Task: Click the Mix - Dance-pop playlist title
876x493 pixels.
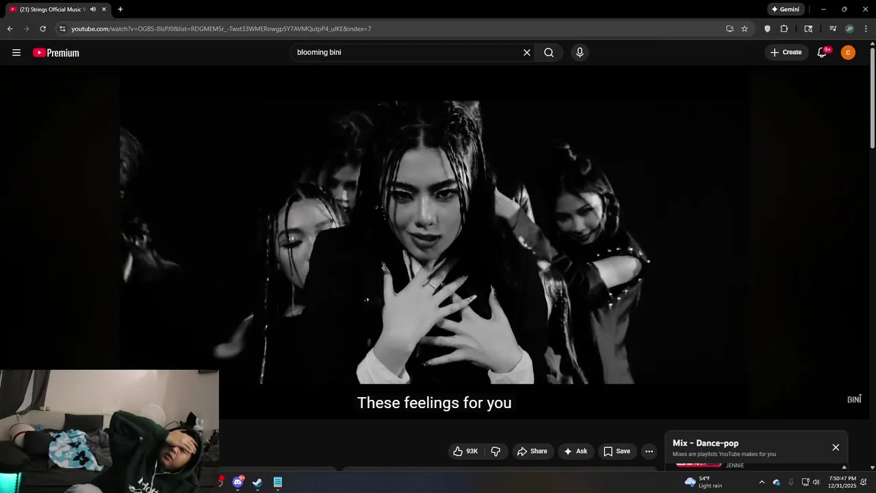Action: (x=706, y=443)
